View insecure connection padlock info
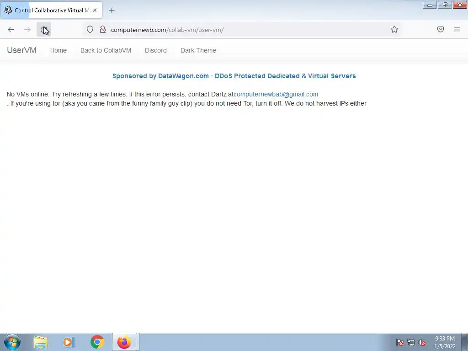This screenshot has width=468, height=351. (x=103, y=29)
